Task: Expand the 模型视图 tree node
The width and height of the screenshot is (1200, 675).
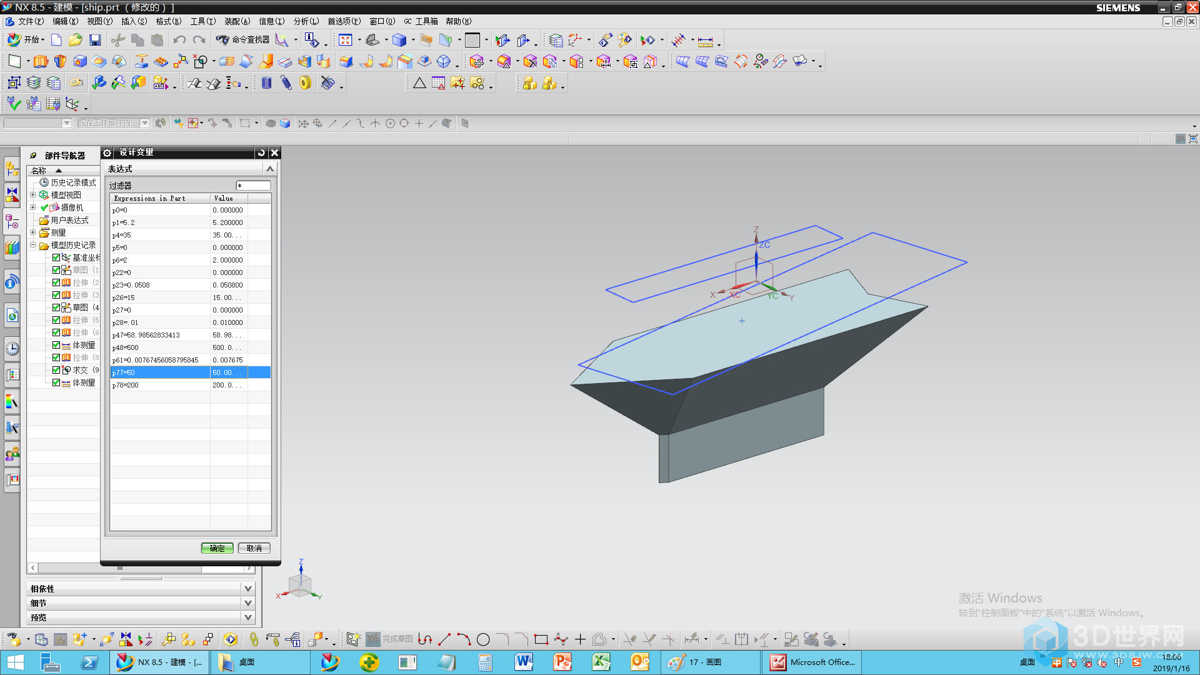Action: pyautogui.click(x=33, y=195)
